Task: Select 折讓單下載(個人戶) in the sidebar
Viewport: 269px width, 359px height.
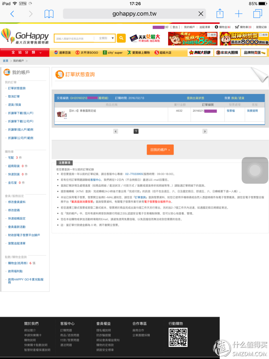Action: point(21,113)
